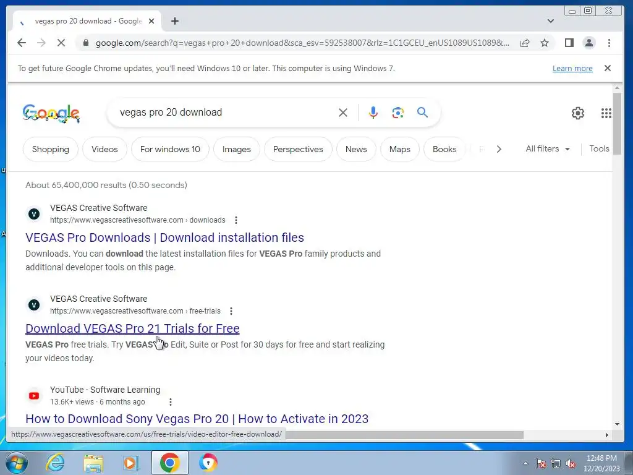The image size is (633, 475).
Task: Dismiss the Chrome updates info bar
Action: point(608,68)
